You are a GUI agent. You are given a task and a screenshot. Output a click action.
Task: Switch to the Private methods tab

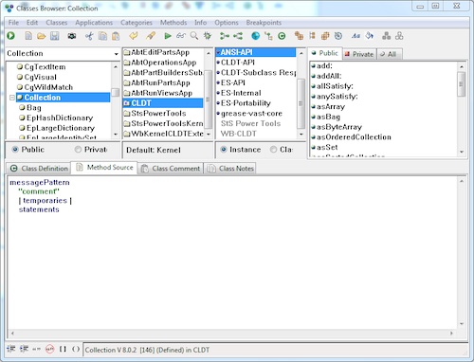pos(359,54)
